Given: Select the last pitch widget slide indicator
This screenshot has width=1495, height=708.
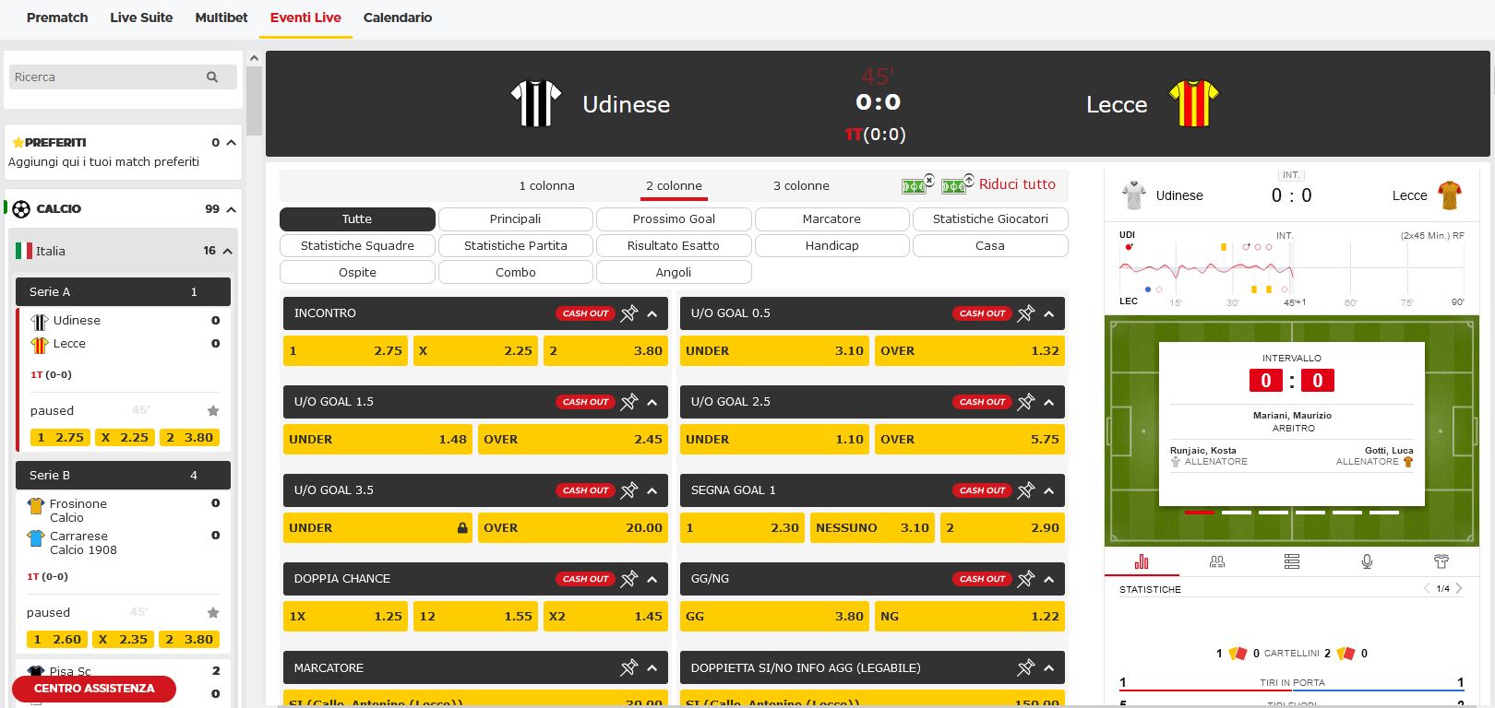Looking at the screenshot, I should [x=1384, y=513].
